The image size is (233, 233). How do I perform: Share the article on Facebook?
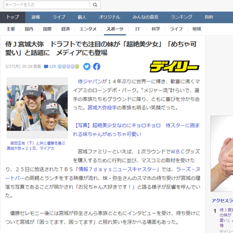[x=96, y=66]
